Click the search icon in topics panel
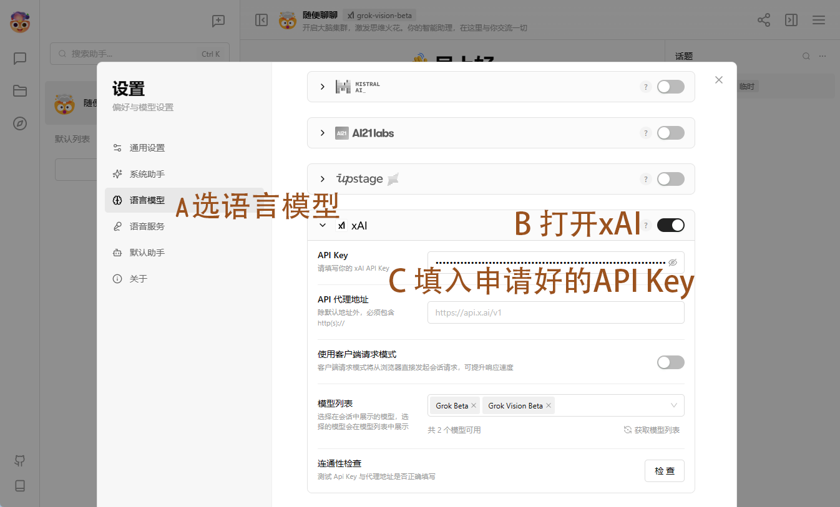Image resolution: width=840 pixels, height=507 pixels. [806, 56]
